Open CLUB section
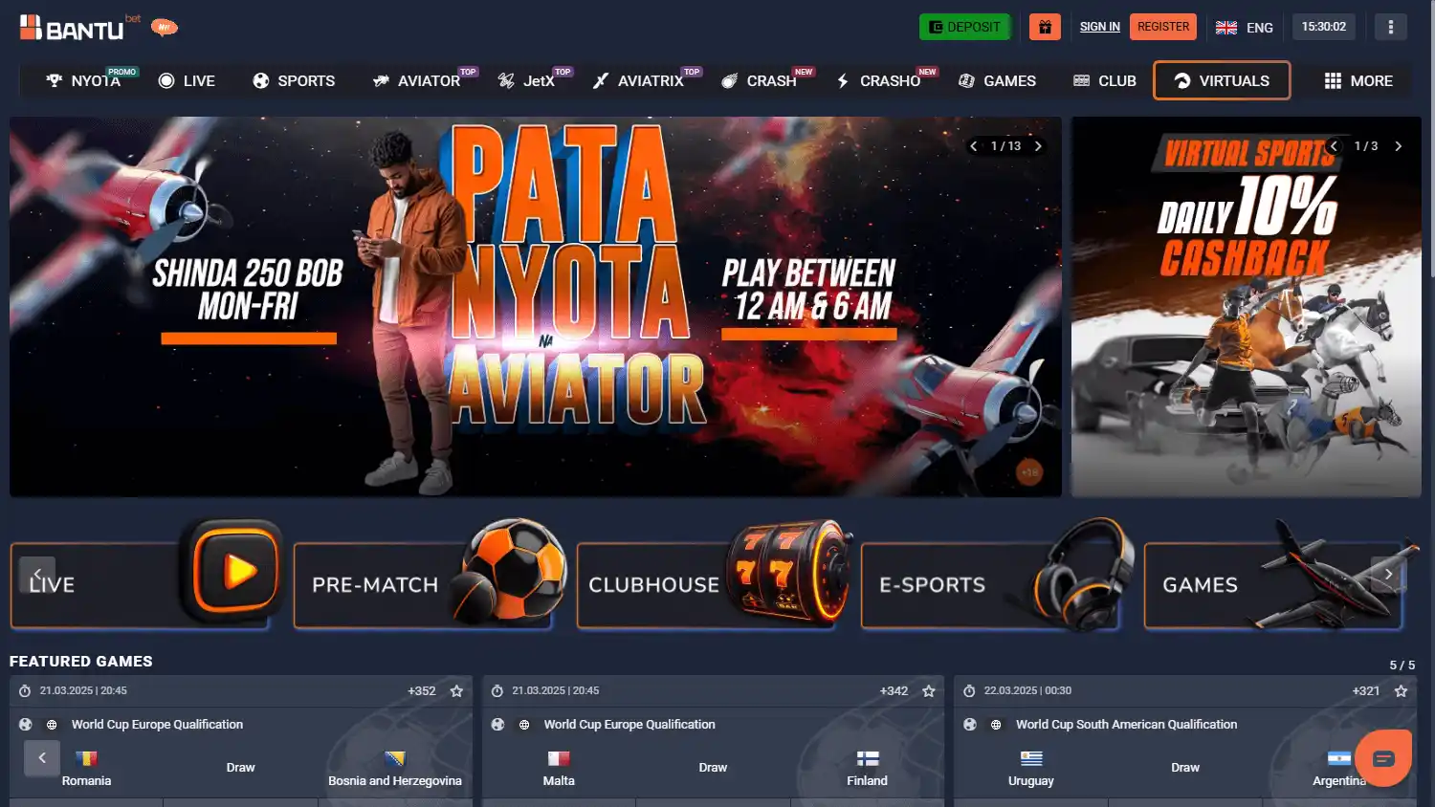Screen dimensions: 1435x807 click(x=1105, y=80)
